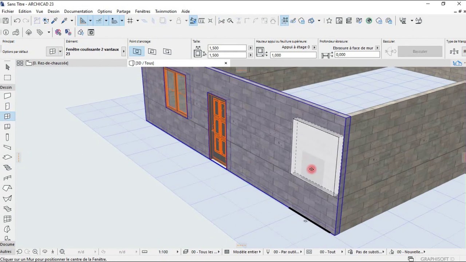466x262 pixels.
Task: Click the scissors trim tool
Action: pyautogui.click(x=221, y=21)
